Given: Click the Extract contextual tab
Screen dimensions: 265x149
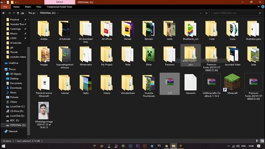Looking at the screenshot, I should point(60,2).
